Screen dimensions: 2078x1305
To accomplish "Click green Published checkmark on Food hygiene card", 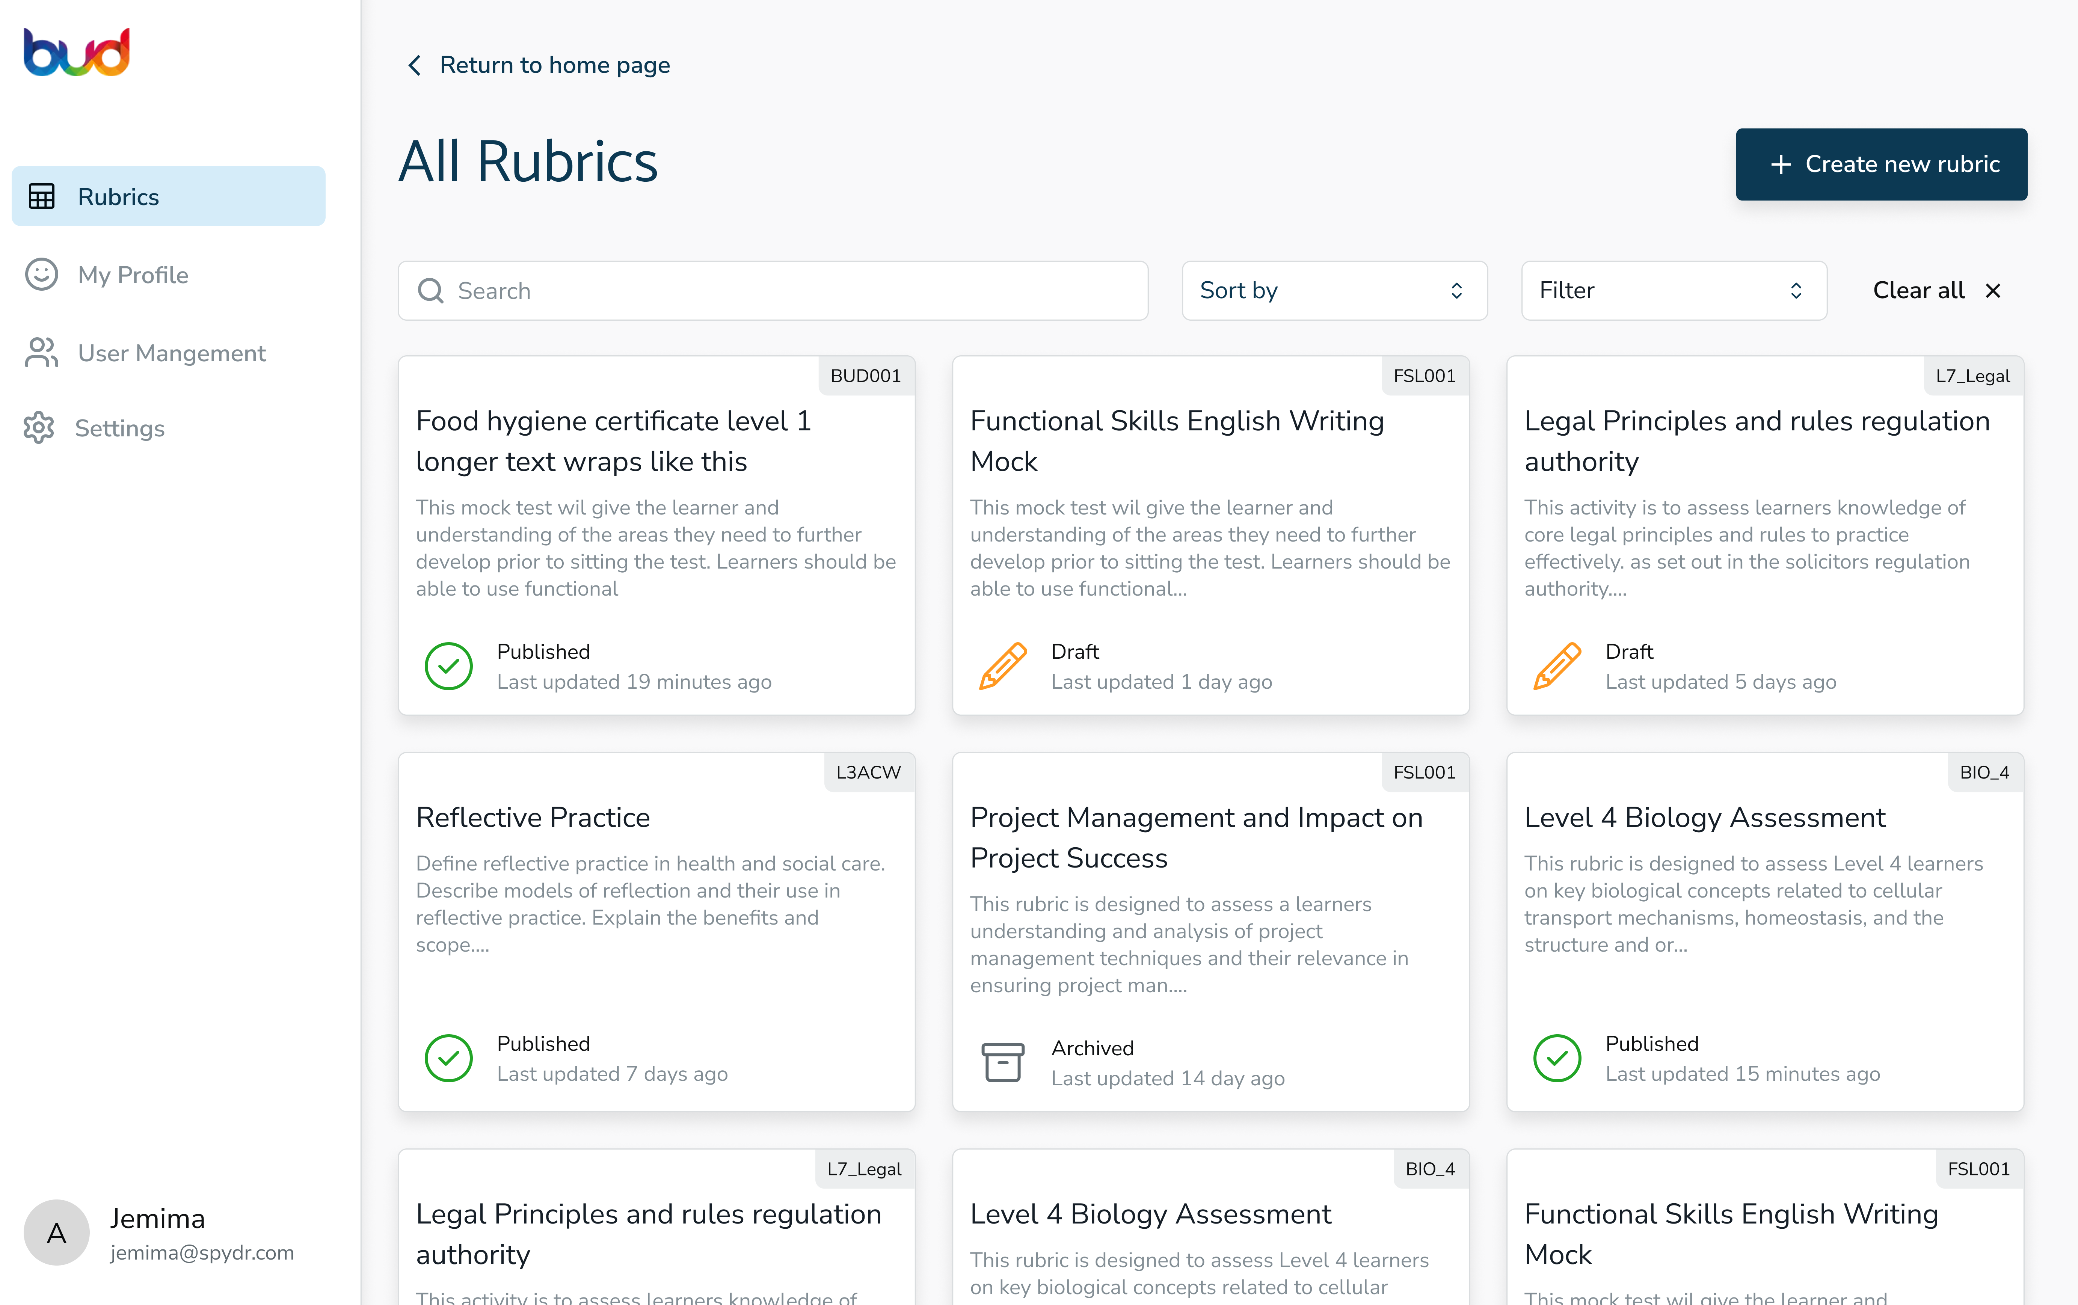I will pyautogui.click(x=449, y=666).
